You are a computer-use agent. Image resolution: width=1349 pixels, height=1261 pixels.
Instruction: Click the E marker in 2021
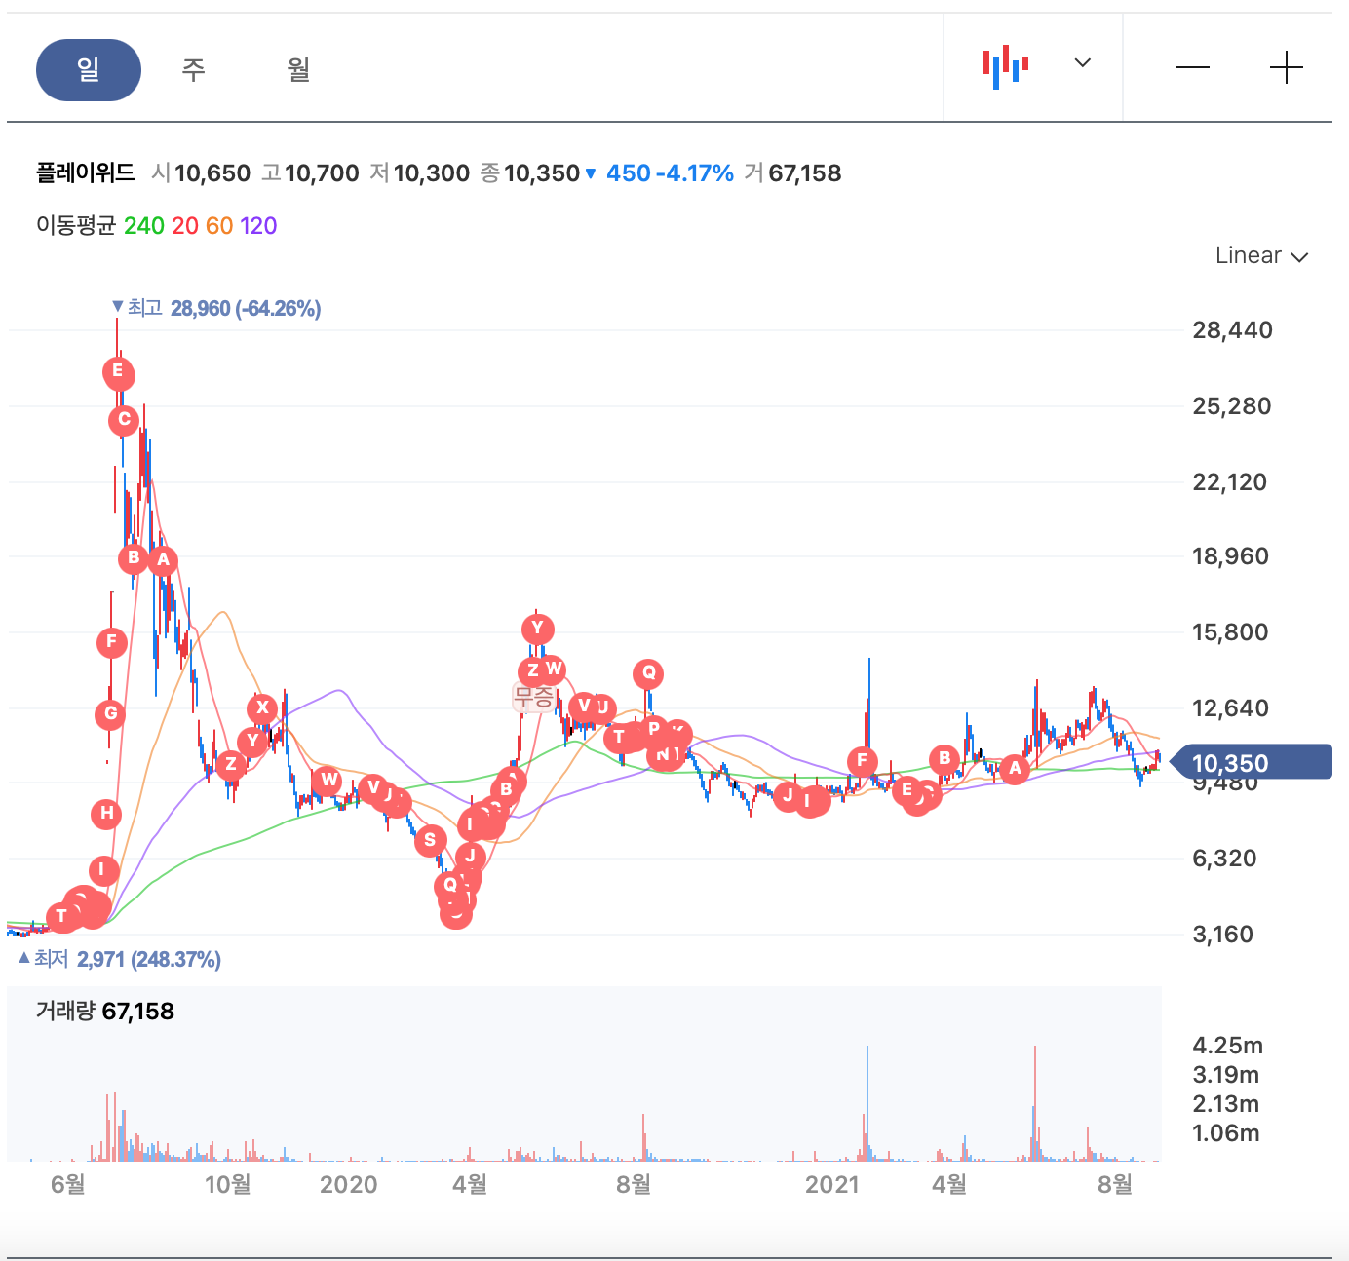(x=907, y=789)
